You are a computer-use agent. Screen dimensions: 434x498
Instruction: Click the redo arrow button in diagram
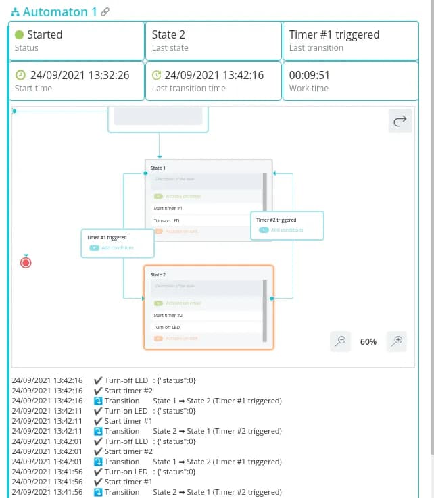400,121
